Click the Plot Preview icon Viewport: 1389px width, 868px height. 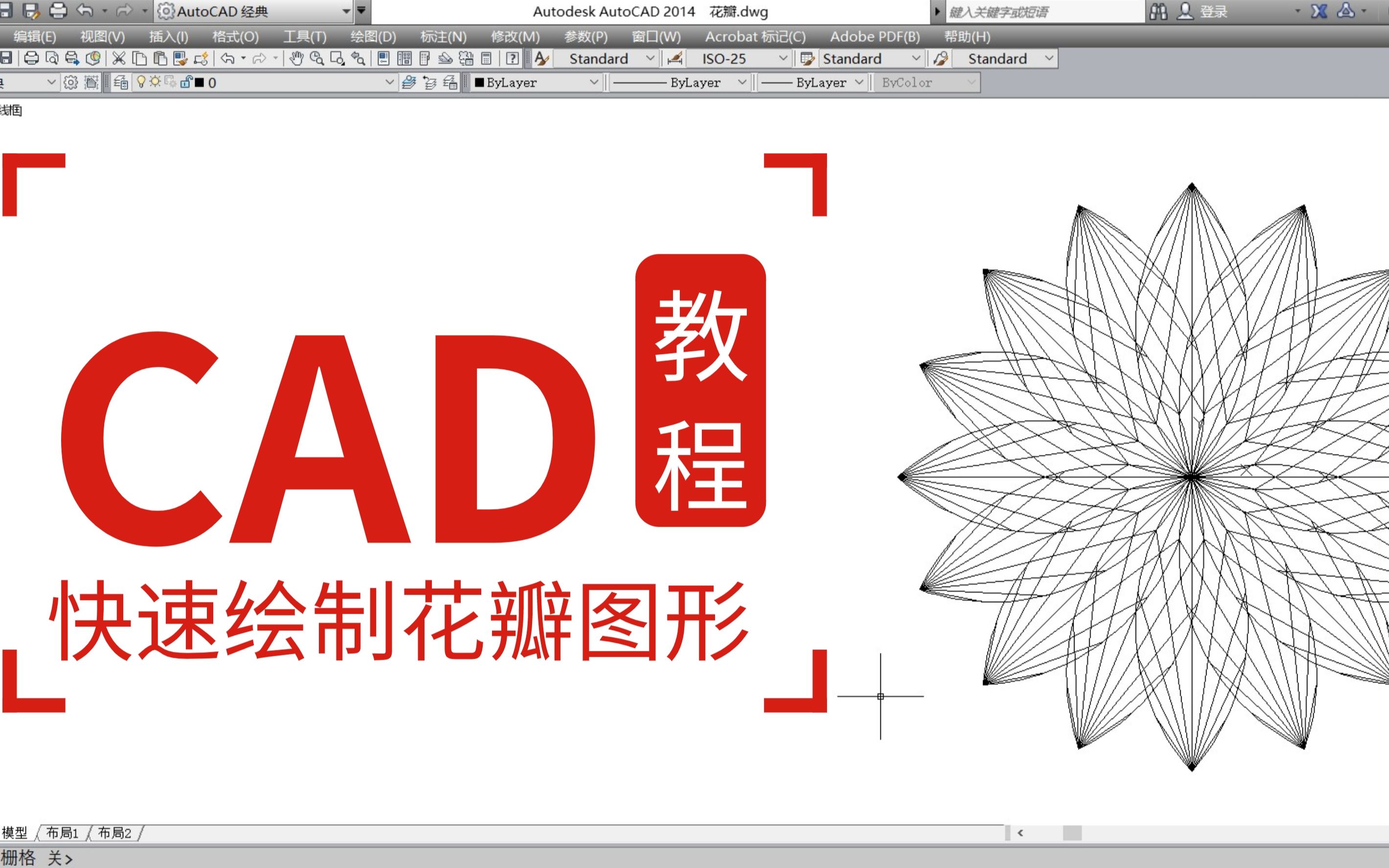coord(53,58)
